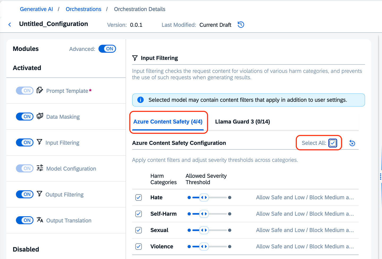The height and width of the screenshot is (259, 382).
Task: Uncheck the Sexual category checkbox
Action: 138,230
